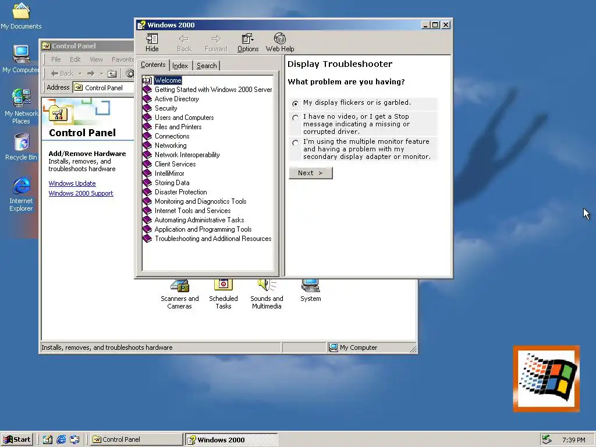Screen dimensions: 596x447
Task: Expand Client Services topic
Action: point(175,164)
